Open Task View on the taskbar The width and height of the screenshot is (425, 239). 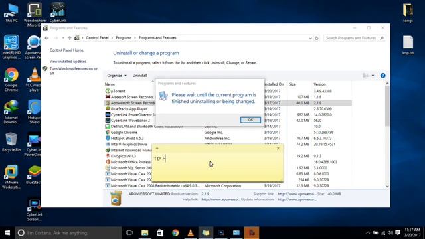[129, 233]
